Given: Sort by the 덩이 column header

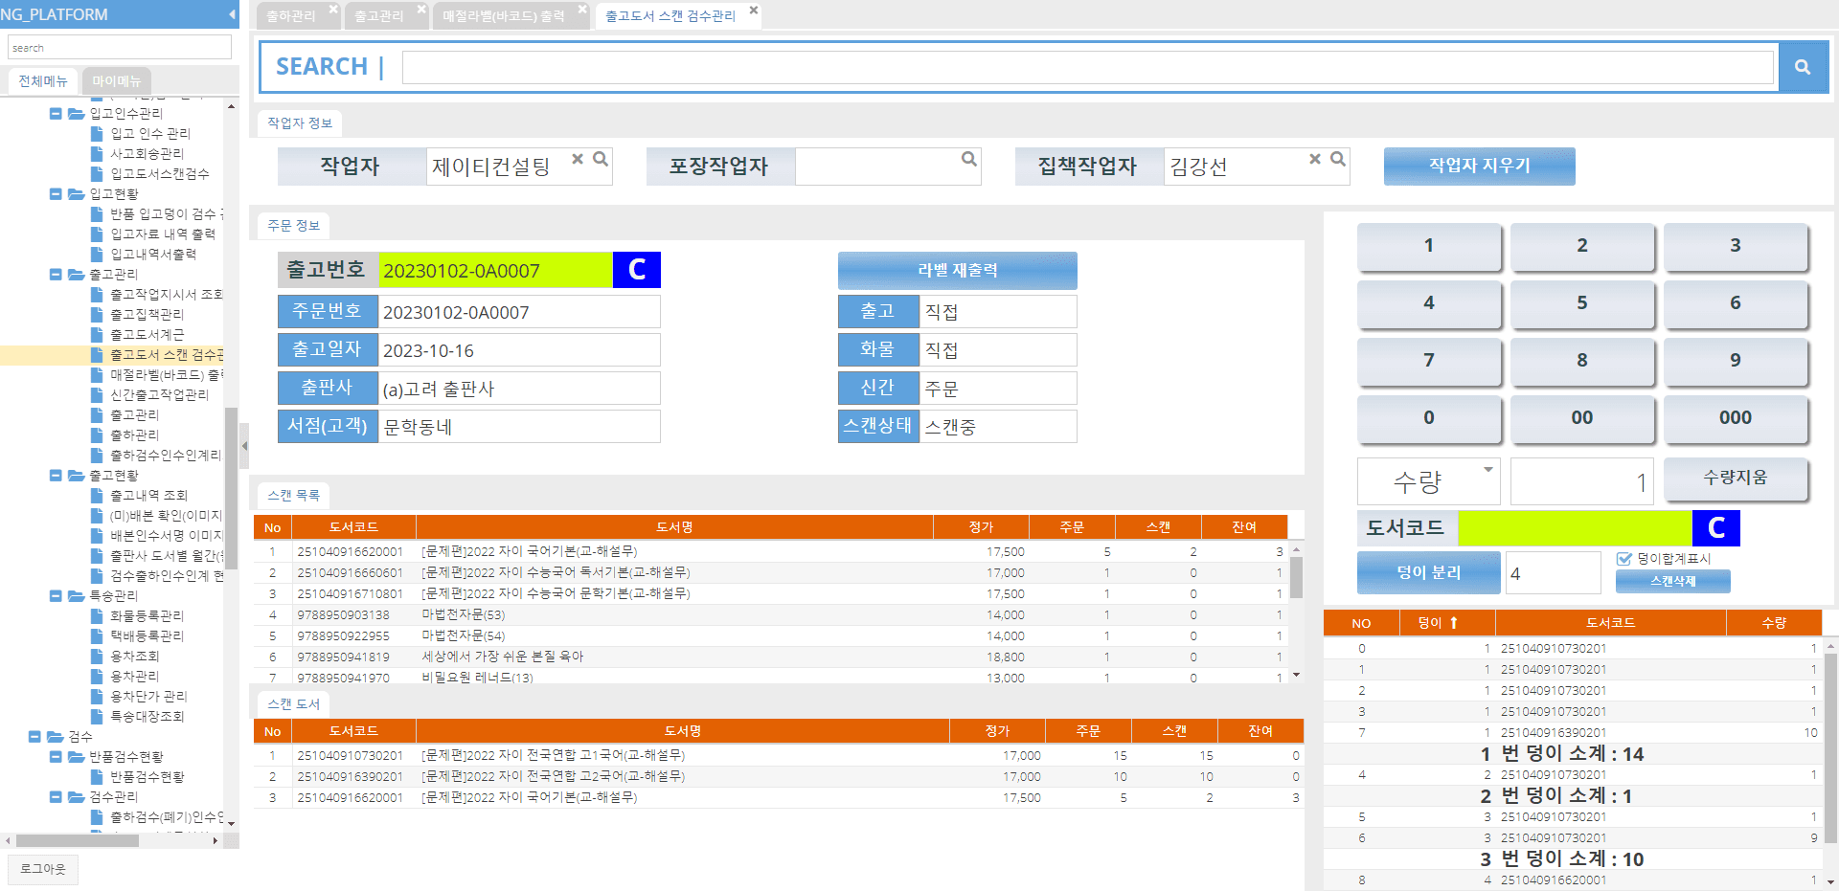Looking at the screenshot, I should 1437,623.
